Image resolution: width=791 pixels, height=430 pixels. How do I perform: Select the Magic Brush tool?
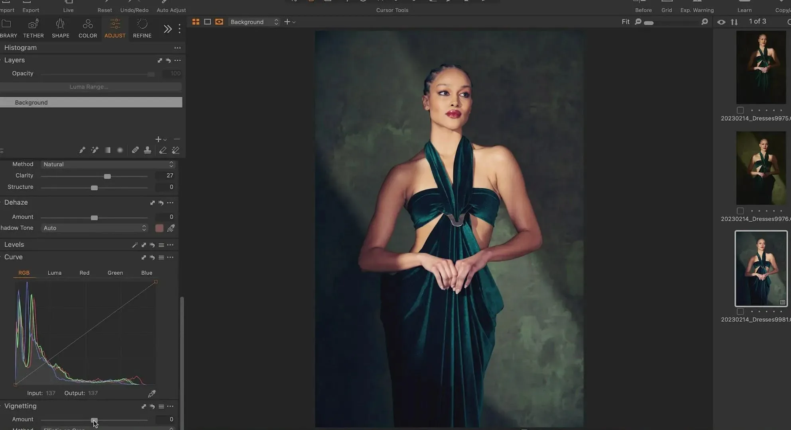(x=94, y=150)
